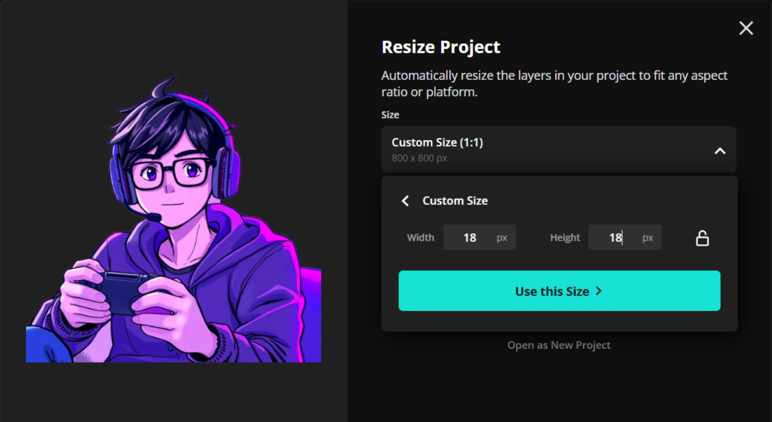Click the forward chevron inside Use this Size

[x=599, y=291]
